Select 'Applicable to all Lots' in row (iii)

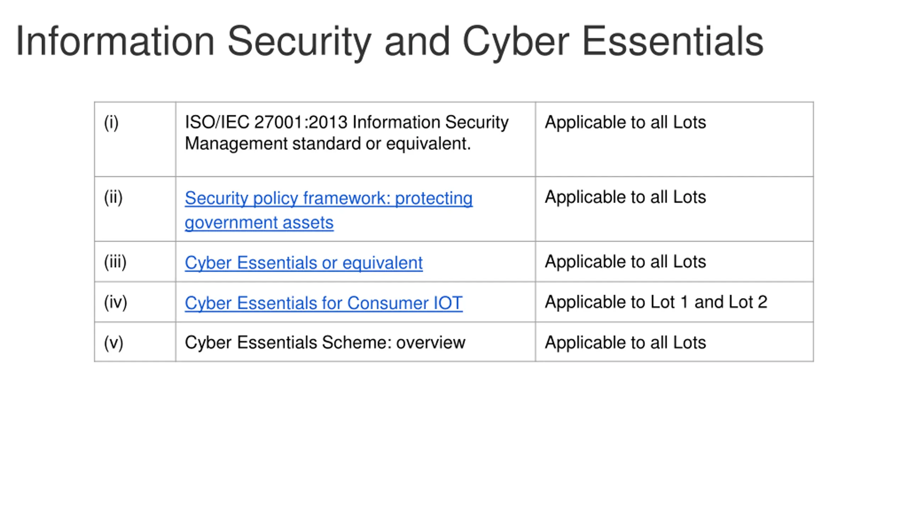625,262
